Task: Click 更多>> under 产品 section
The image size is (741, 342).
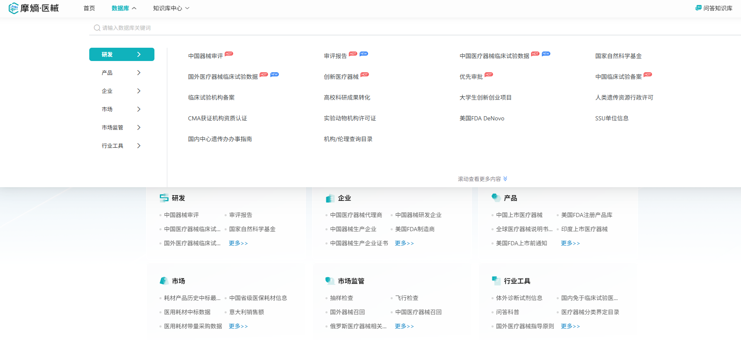Action: click(570, 243)
